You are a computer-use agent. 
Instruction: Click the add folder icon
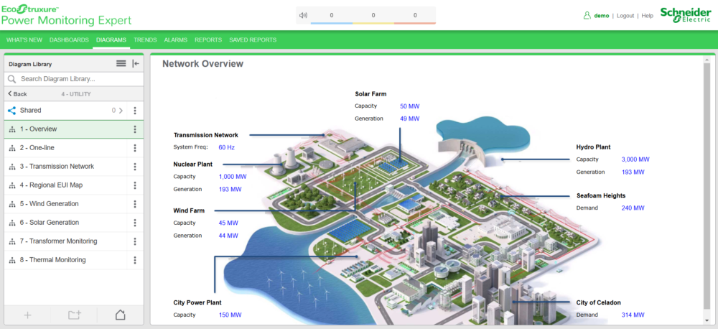(74, 315)
